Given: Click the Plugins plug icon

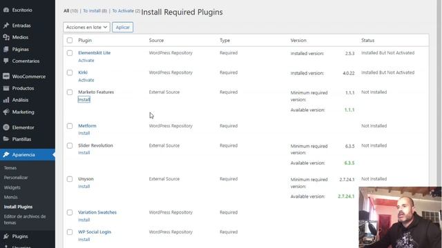Looking at the screenshot, I should point(6,236).
